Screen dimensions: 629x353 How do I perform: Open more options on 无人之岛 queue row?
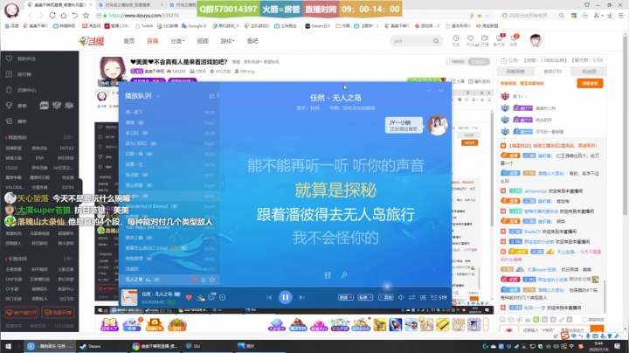(x=212, y=280)
